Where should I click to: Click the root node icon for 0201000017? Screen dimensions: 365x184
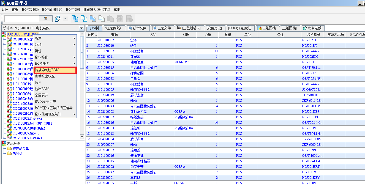tap(4, 34)
